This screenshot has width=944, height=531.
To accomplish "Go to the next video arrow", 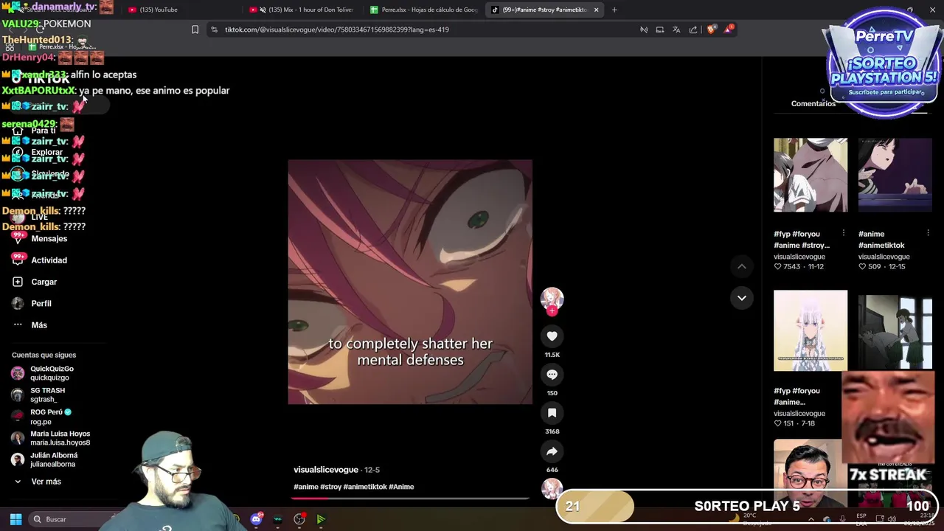I will coord(742,298).
